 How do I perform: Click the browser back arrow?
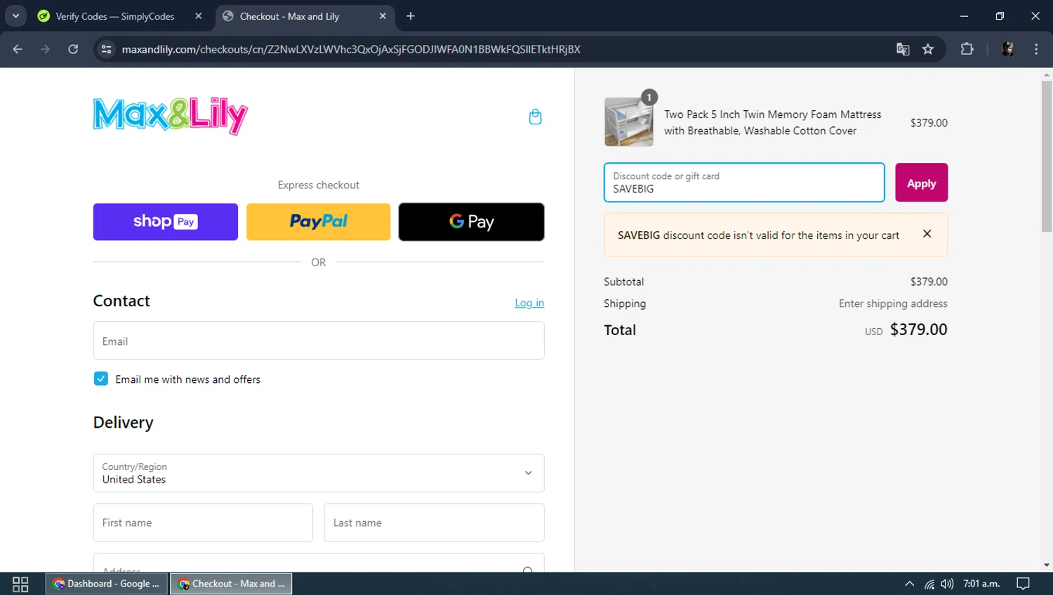click(18, 49)
